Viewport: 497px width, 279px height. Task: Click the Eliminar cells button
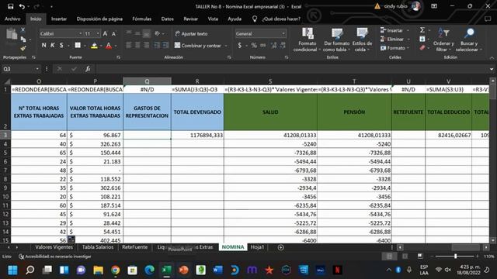click(x=392, y=40)
